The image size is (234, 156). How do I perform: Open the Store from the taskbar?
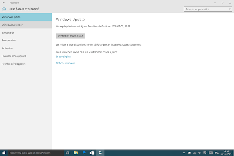coord(92,153)
